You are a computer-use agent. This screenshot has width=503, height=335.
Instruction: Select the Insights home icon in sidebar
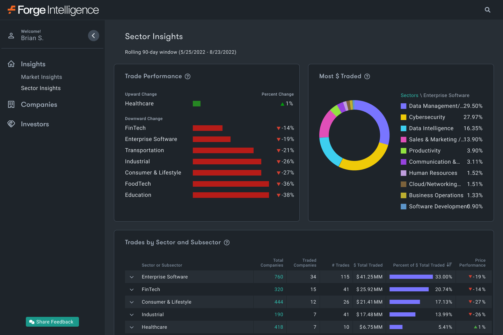(x=11, y=64)
